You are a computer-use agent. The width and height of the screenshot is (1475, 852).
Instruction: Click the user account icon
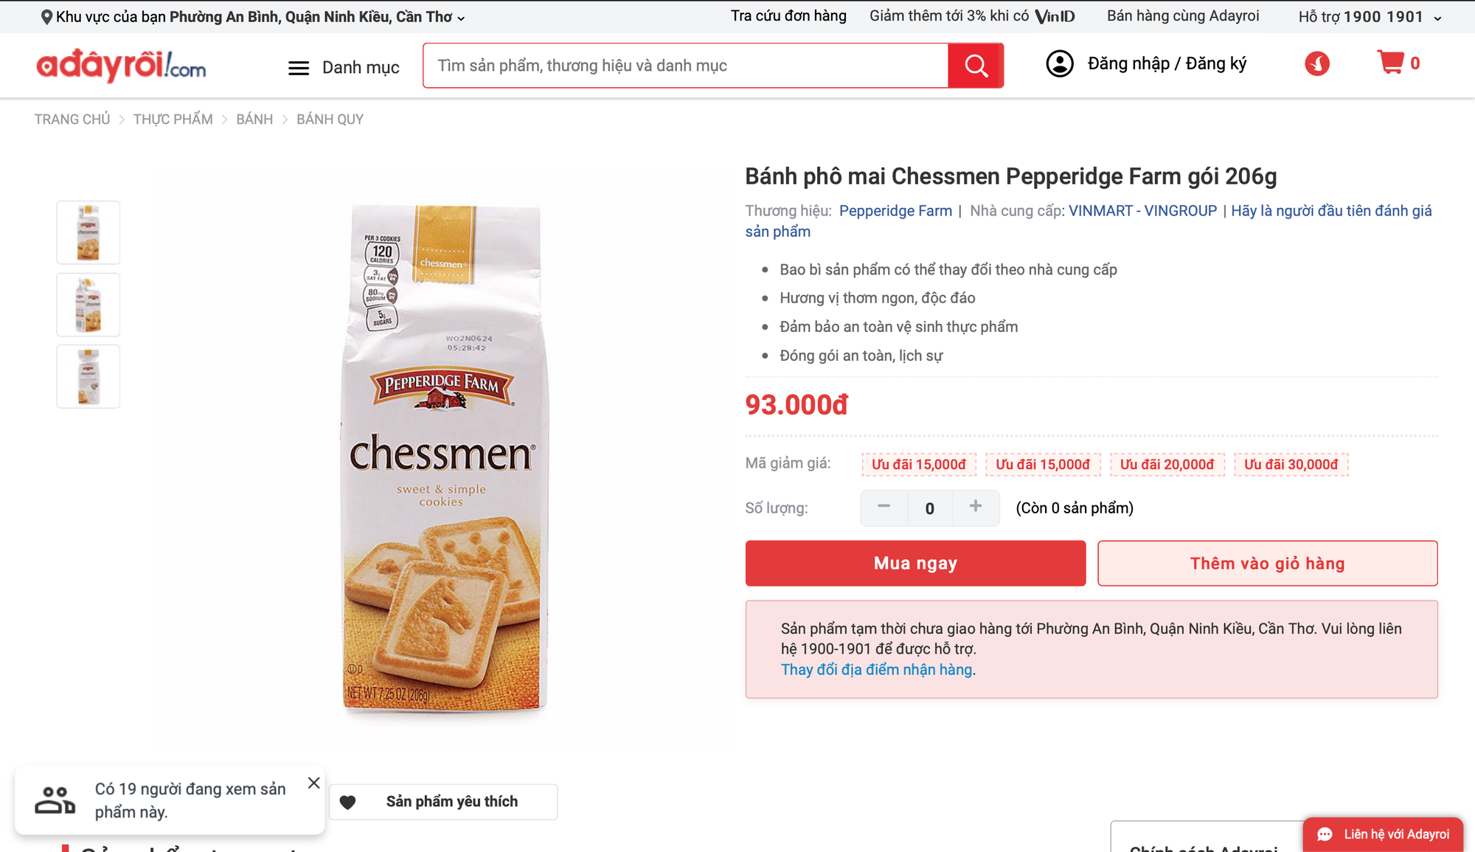[1060, 64]
